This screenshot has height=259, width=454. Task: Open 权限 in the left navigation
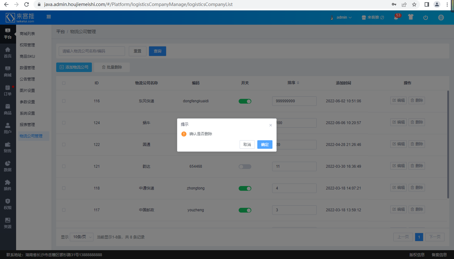click(x=8, y=204)
